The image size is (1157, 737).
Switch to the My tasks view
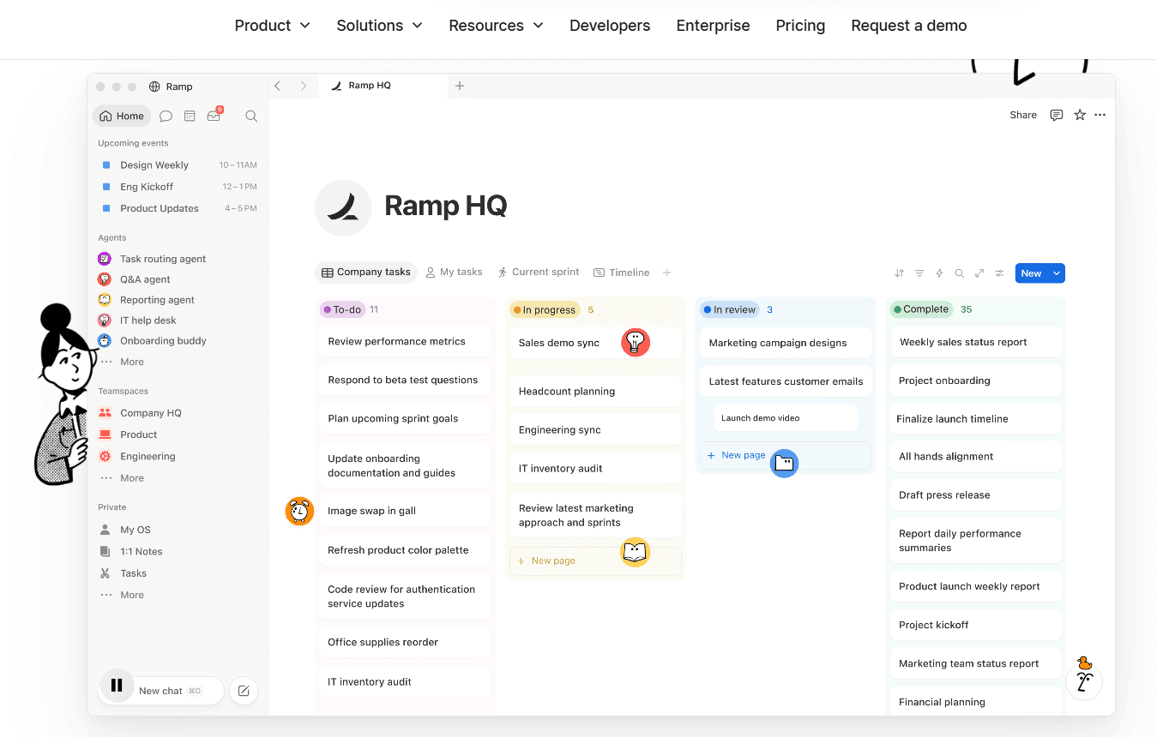click(x=455, y=273)
